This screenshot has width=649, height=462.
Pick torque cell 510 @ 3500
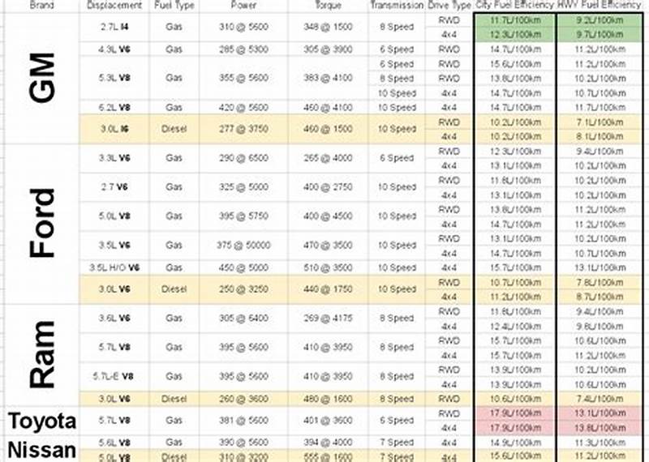(x=328, y=267)
